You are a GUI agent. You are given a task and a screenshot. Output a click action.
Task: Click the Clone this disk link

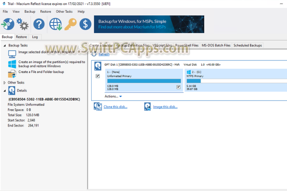[x=116, y=107]
